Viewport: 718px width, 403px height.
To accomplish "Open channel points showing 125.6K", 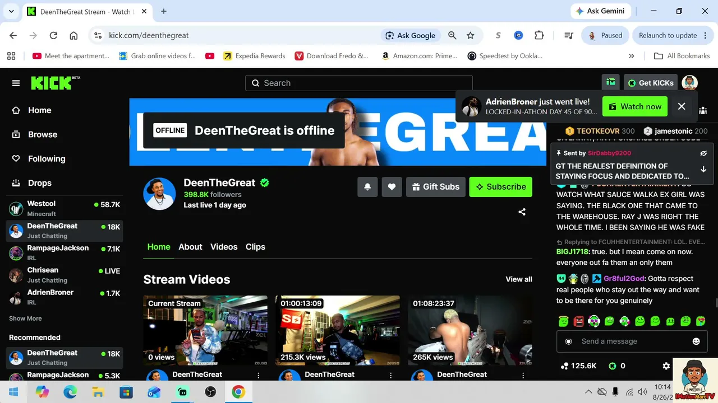I will [x=578, y=366].
